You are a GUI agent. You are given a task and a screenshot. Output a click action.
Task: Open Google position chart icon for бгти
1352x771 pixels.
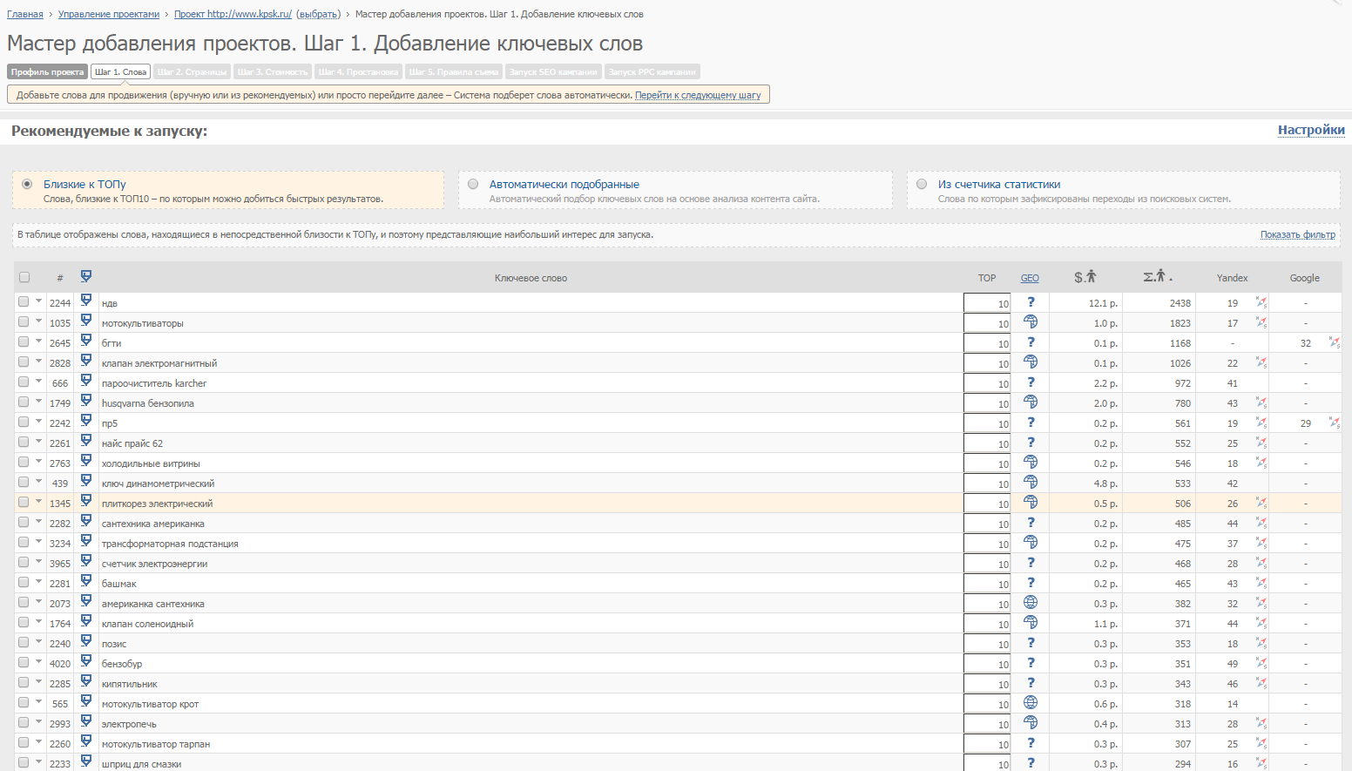(1335, 342)
